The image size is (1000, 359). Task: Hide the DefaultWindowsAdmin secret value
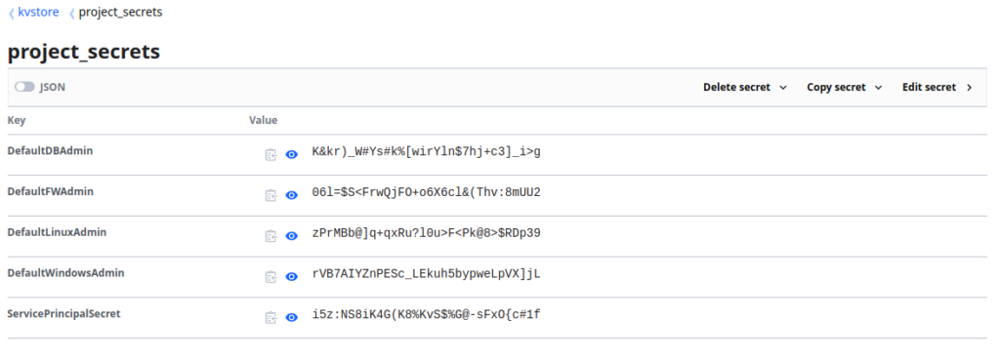click(291, 277)
